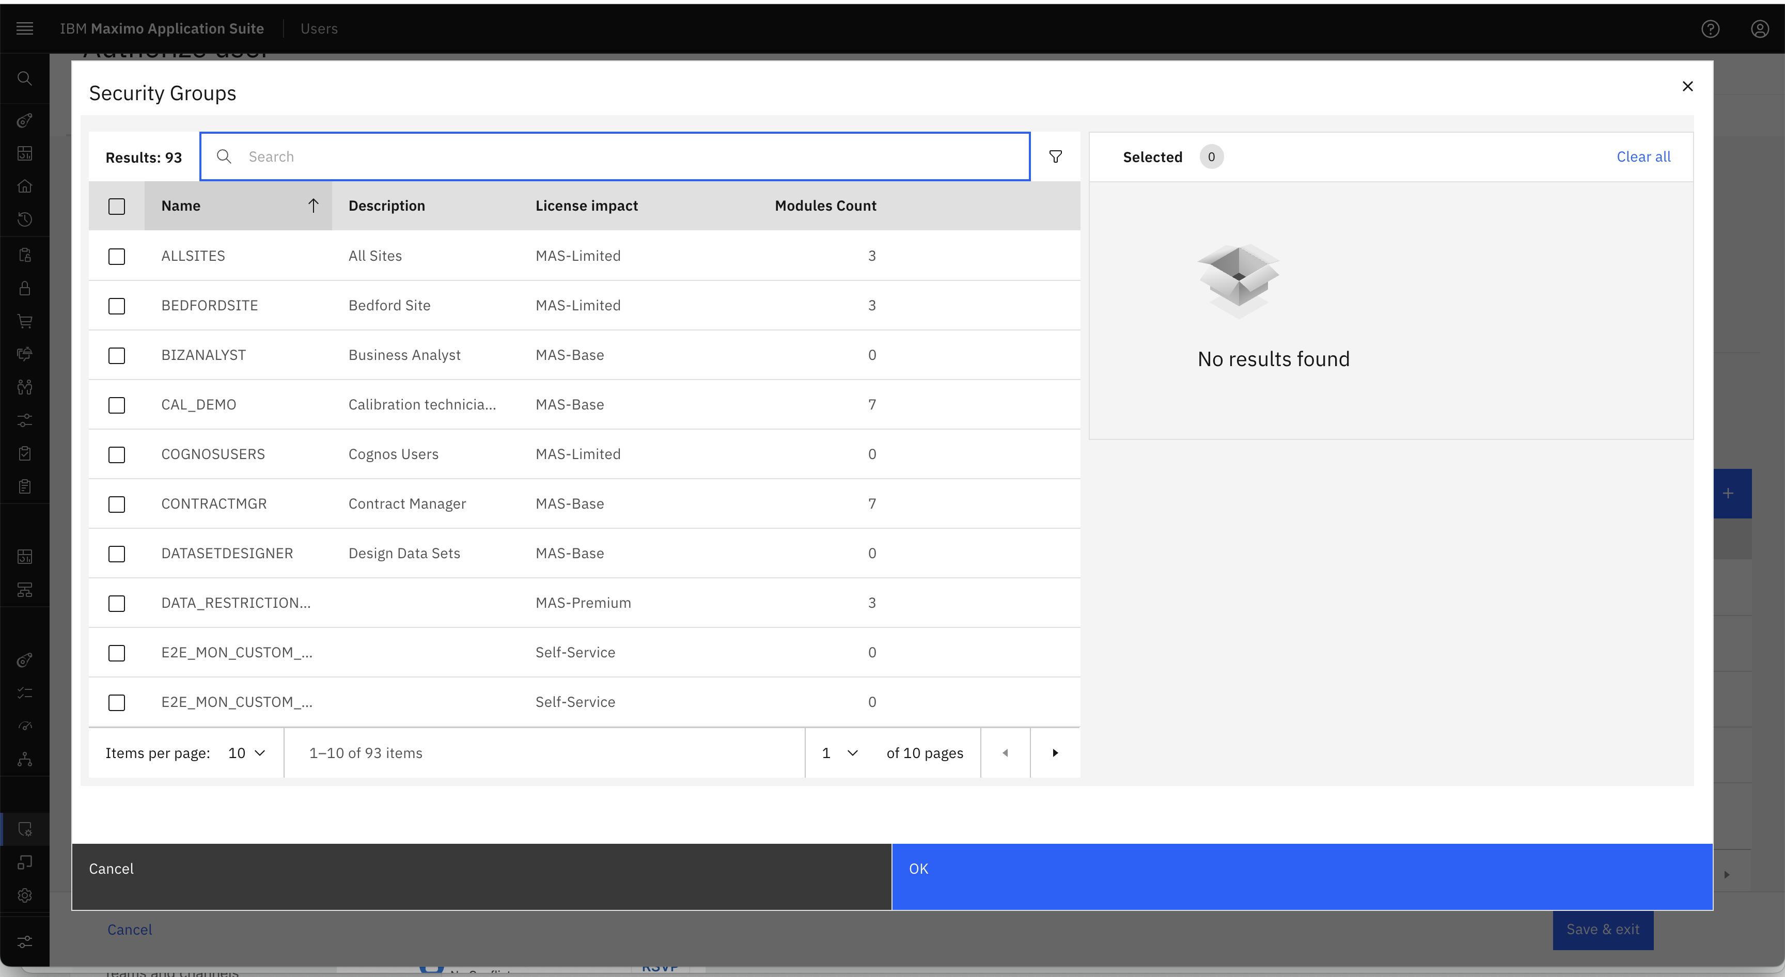The width and height of the screenshot is (1785, 977).
Task: Click the sidebar people group icon
Action: point(25,387)
